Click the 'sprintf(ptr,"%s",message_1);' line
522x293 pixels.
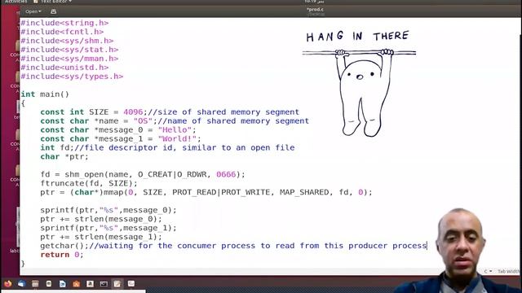(108, 228)
